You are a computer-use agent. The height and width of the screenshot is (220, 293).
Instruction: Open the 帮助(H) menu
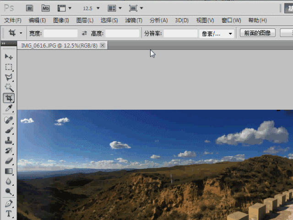coord(257,21)
